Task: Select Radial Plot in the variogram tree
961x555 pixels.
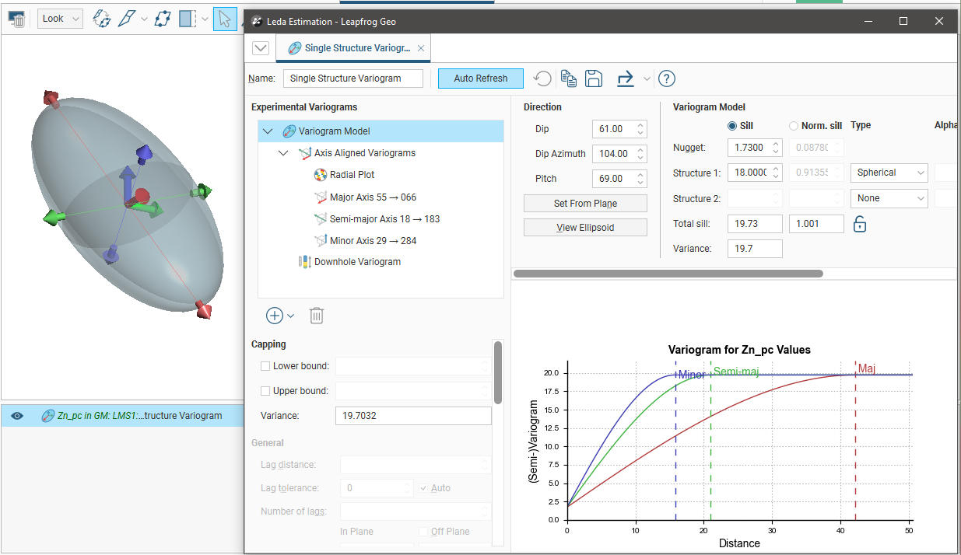Action: pos(352,175)
